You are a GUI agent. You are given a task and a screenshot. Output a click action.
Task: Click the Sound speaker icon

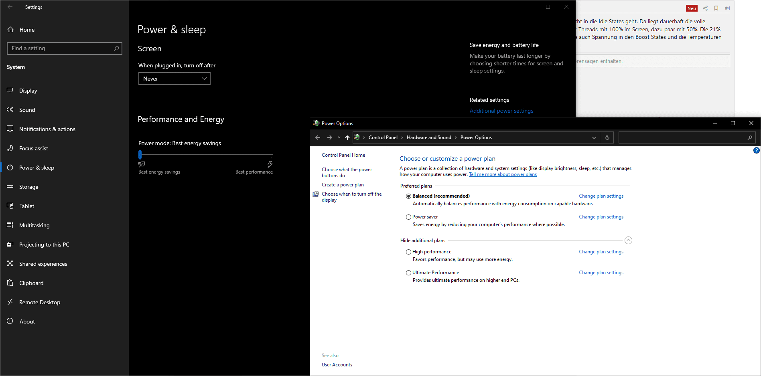pos(10,110)
